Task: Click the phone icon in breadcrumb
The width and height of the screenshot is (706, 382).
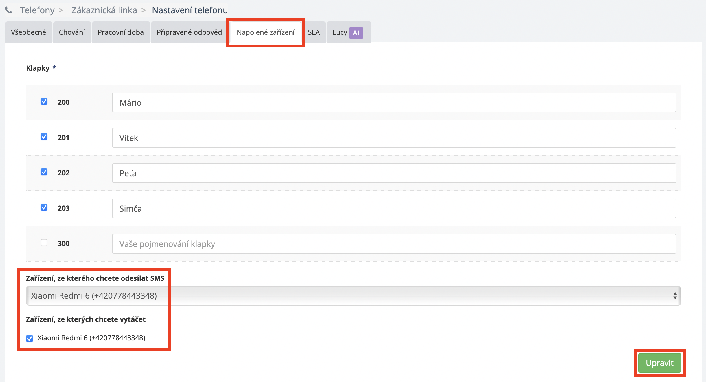Action: (9, 10)
